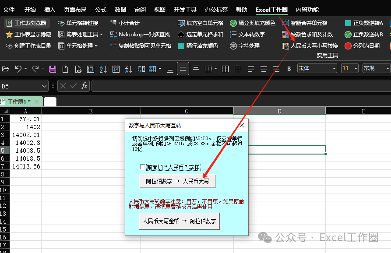Open number format 常规 dropdown

387,68
